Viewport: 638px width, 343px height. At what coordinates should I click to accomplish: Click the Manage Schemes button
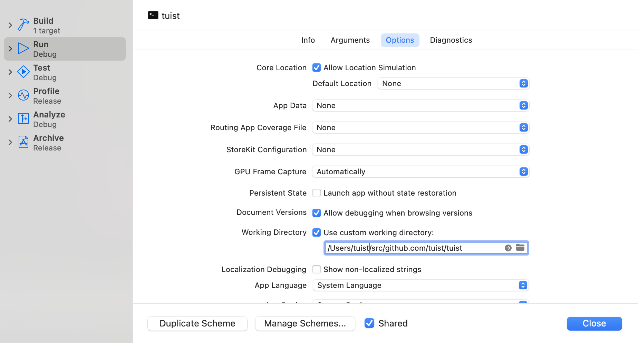tap(305, 323)
